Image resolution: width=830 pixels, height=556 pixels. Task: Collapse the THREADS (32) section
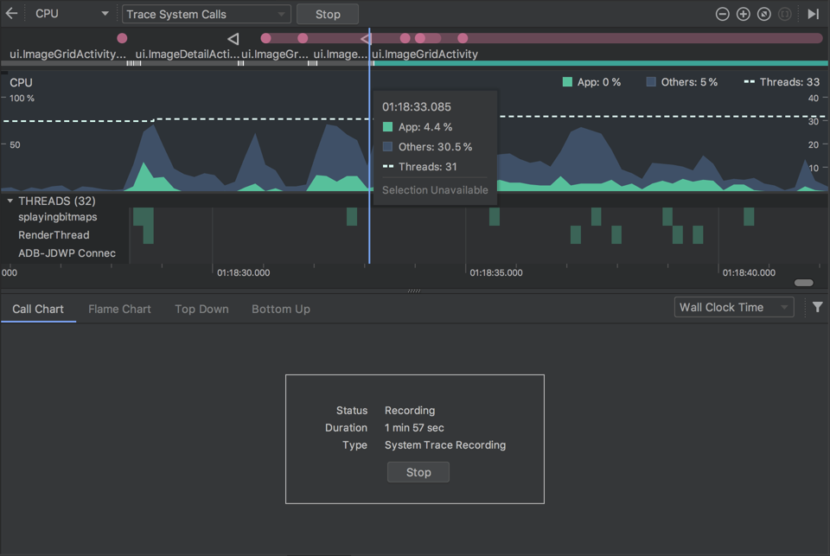tap(10, 201)
